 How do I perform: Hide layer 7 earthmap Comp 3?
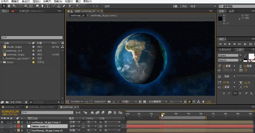[2, 122]
